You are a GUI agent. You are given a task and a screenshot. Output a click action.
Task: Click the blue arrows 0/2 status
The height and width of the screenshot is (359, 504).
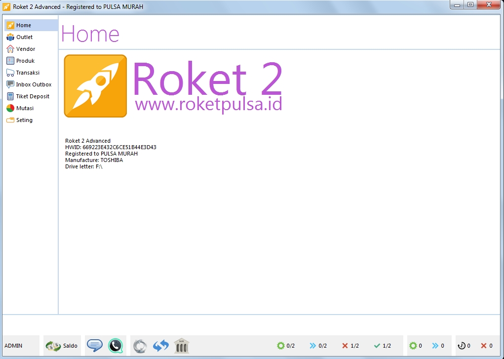pyautogui.click(x=318, y=346)
